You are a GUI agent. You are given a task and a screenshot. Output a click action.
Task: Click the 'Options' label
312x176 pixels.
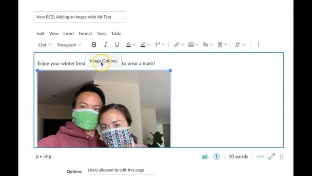(x=74, y=172)
